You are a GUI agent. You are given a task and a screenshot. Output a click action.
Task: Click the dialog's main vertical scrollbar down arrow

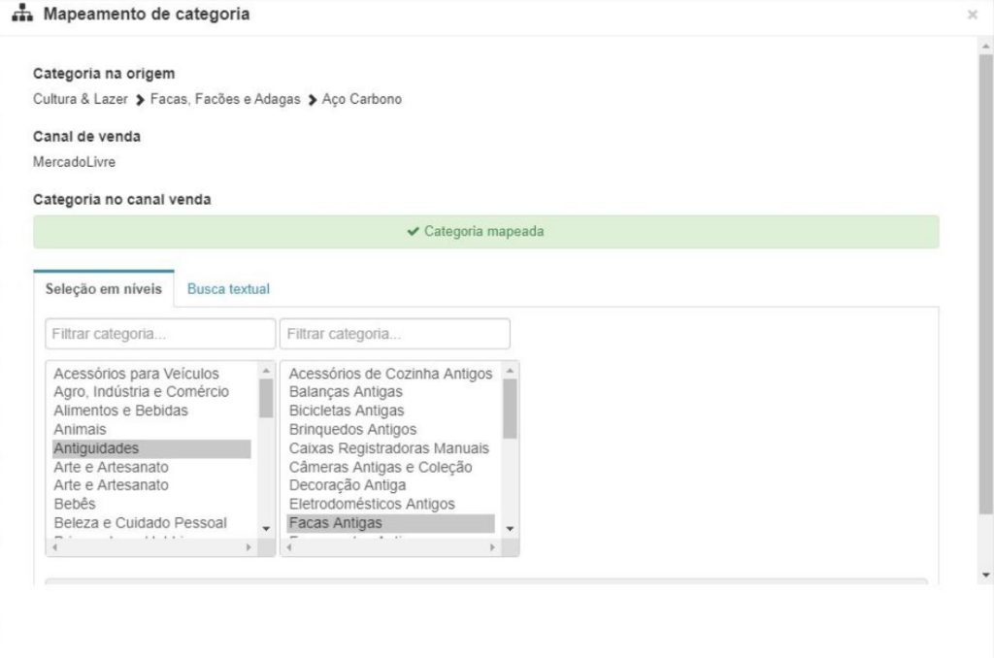point(986,575)
